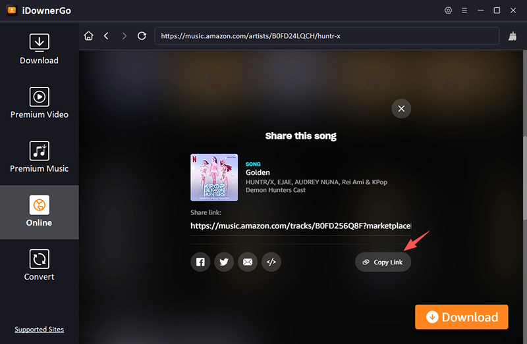Click the page vertical scrollbar

pos(524,178)
